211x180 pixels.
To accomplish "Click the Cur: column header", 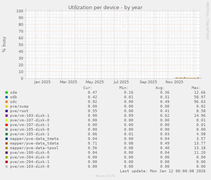I will (88, 88).
